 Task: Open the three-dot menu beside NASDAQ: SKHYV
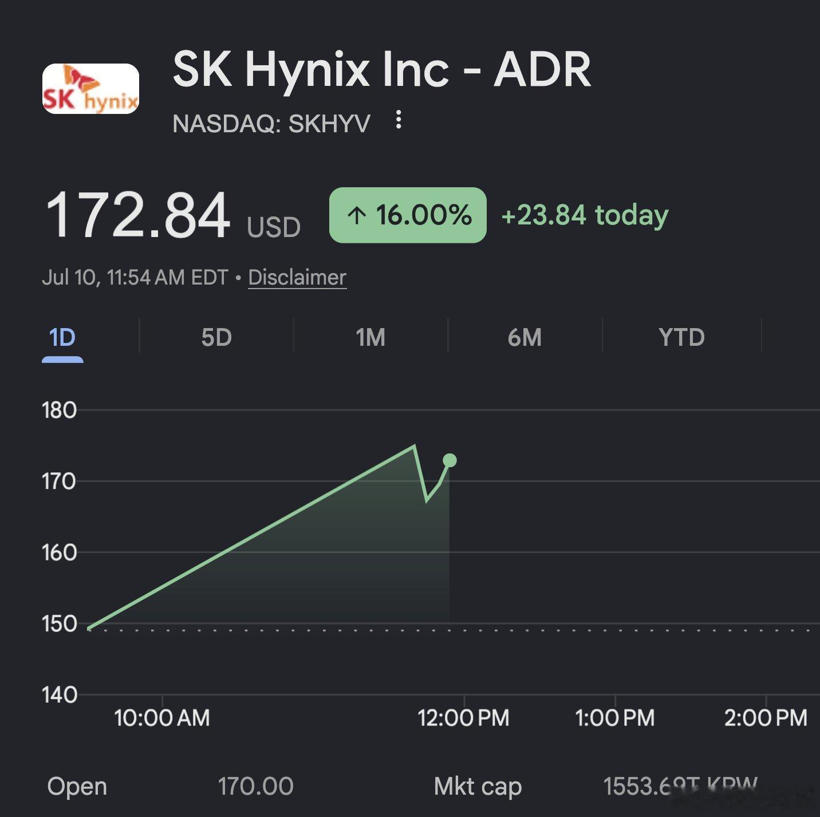(399, 120)
